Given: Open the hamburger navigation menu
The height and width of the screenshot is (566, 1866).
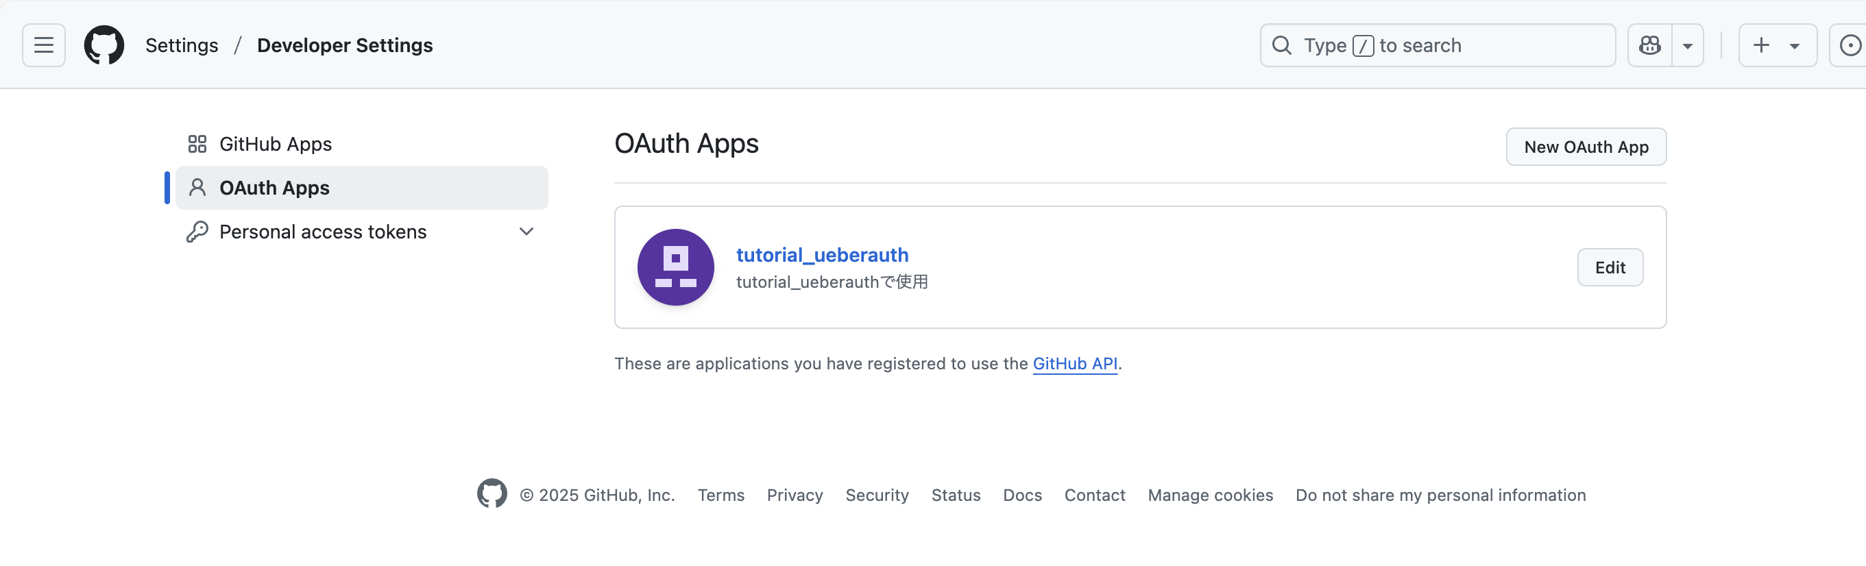Looking at the screenshot, I should pos(43,45).
